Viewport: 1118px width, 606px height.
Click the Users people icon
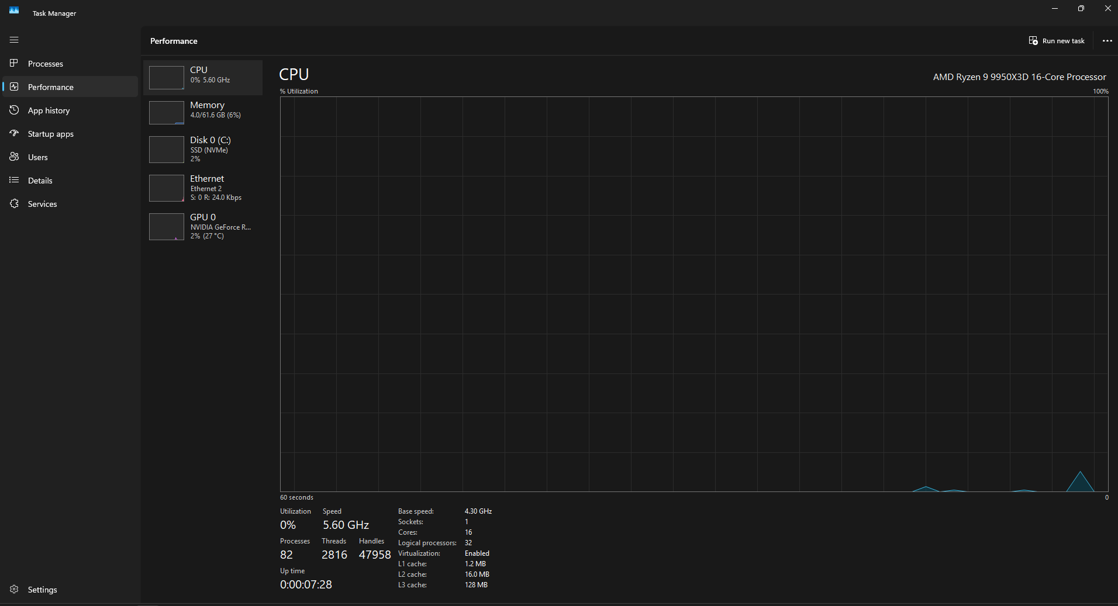coord(14,157)
